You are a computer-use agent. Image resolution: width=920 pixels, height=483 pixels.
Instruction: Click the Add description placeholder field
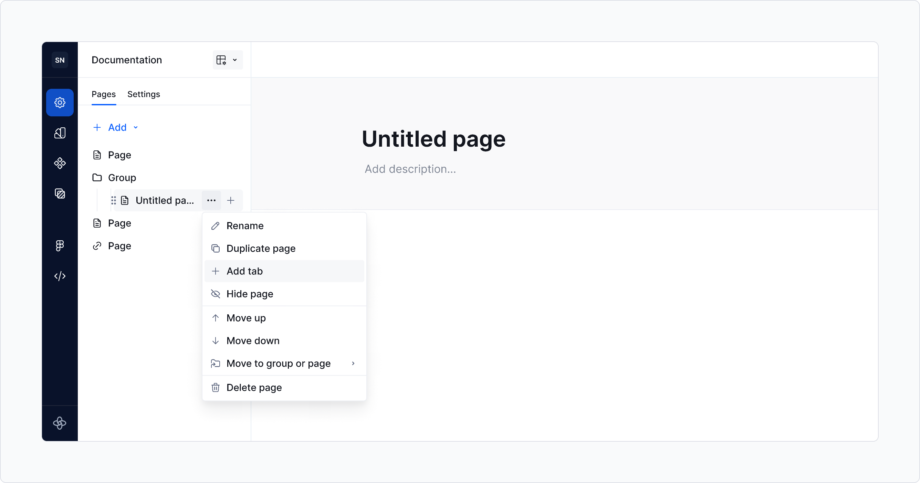[x=410, y=169]
